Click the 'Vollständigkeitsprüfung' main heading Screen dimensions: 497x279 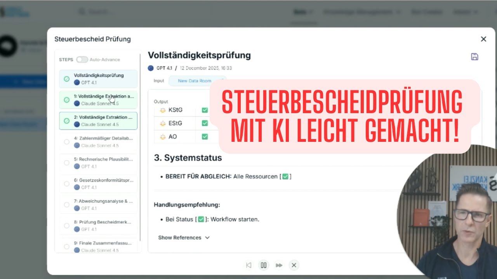point(199,55)
